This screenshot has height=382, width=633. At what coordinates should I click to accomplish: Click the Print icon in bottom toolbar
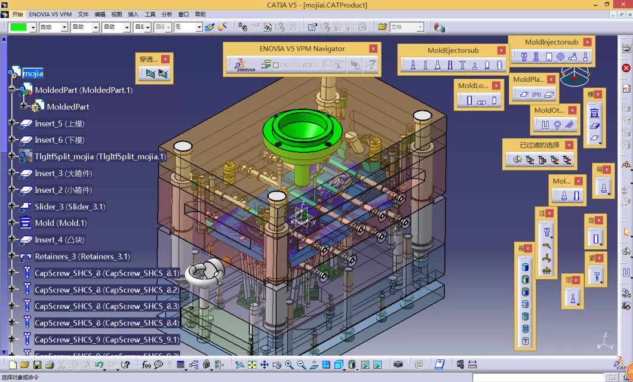(50, 365)
